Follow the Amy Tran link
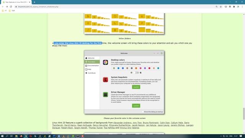245x138 pixels. [137, 123]
